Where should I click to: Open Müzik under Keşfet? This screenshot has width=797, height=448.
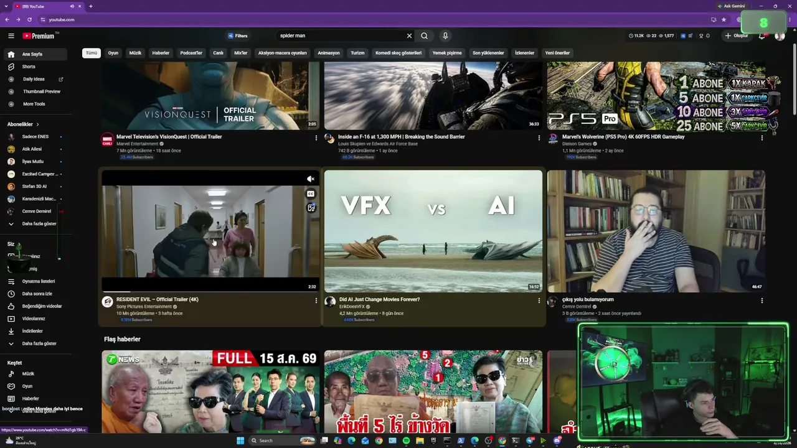35,374
